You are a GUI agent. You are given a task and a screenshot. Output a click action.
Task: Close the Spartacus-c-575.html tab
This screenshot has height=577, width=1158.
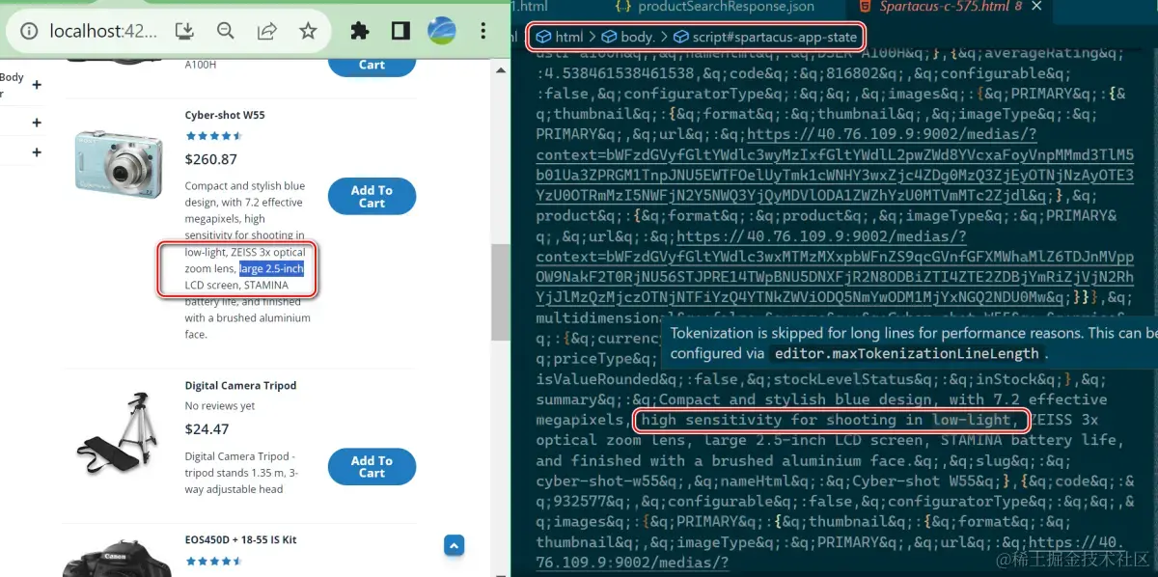1037,7
